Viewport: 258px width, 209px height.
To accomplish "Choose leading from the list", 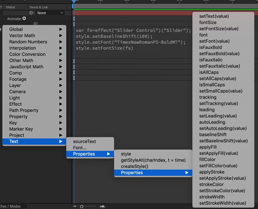I will pos(223,110).
